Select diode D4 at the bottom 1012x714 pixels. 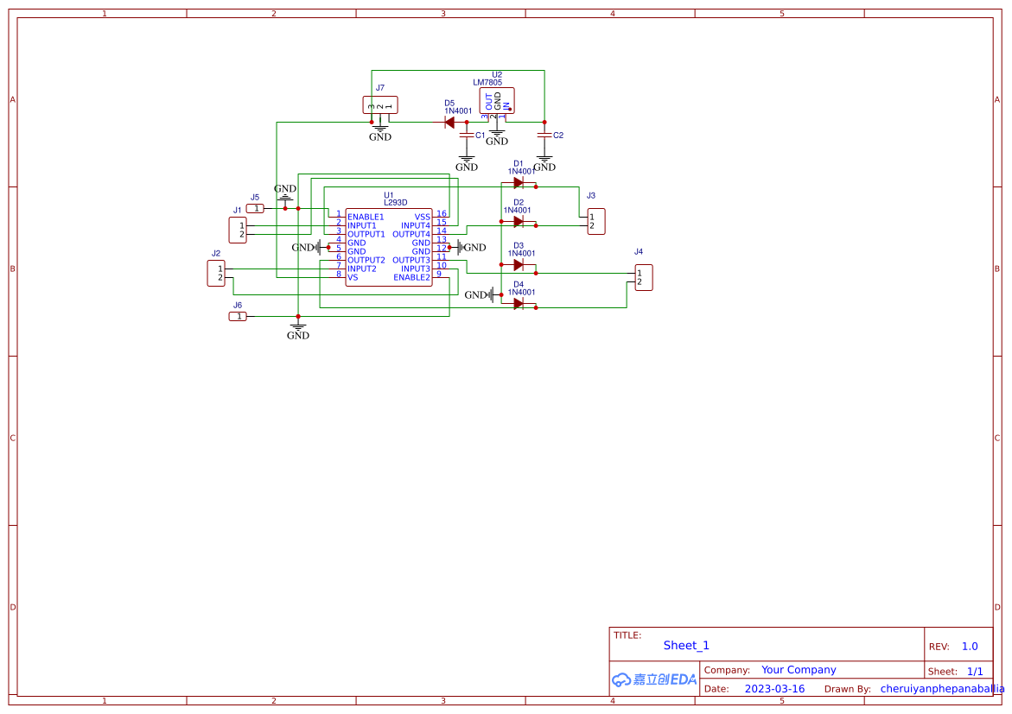tap(519, 302)
